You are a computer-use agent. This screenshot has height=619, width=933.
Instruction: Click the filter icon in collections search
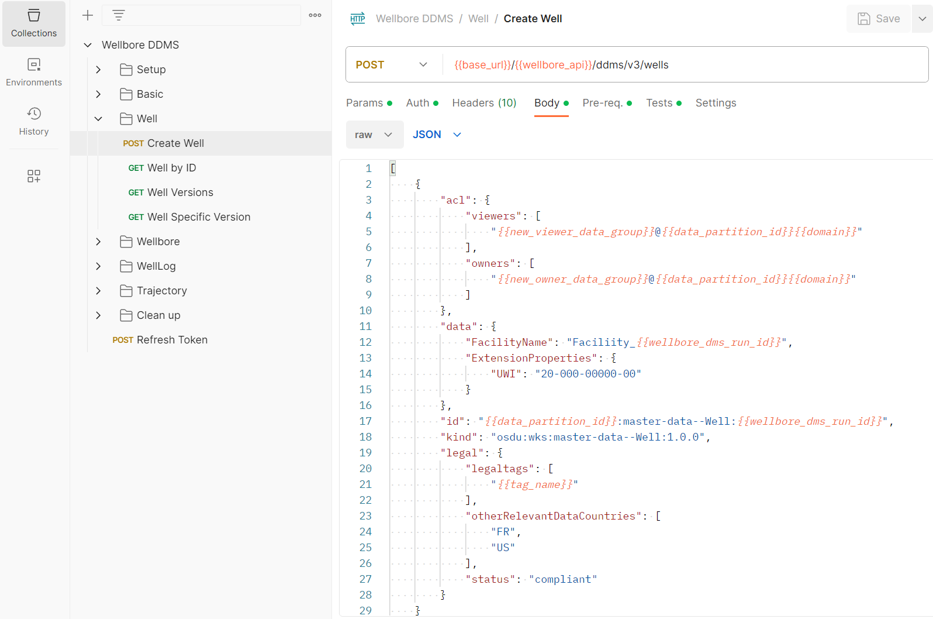coord(119,15)
